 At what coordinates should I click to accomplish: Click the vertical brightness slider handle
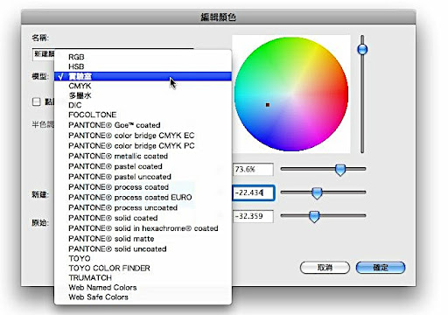[x=362, y=49]
